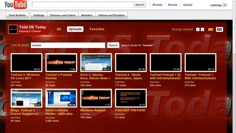The height and width of the screenshot is (133, 236).
Task: Click the search field containing toscast
Action: click(68, 45)
